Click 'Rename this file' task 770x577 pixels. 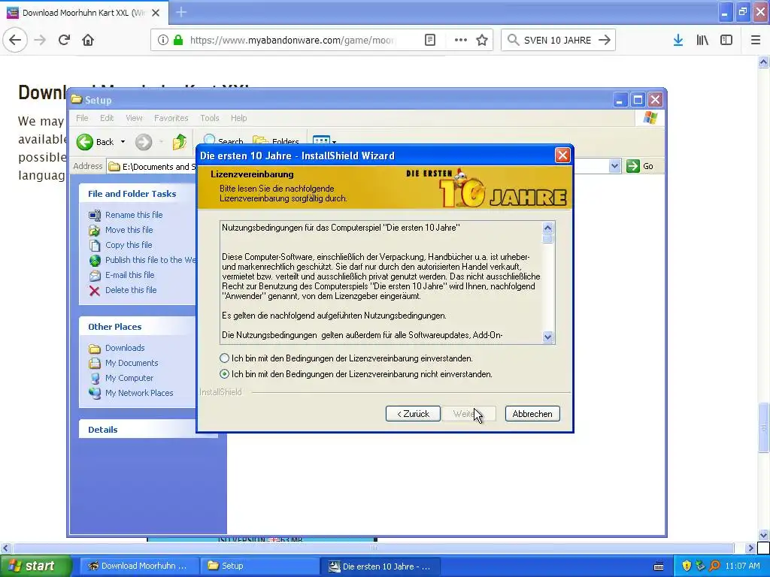(134, 215)
